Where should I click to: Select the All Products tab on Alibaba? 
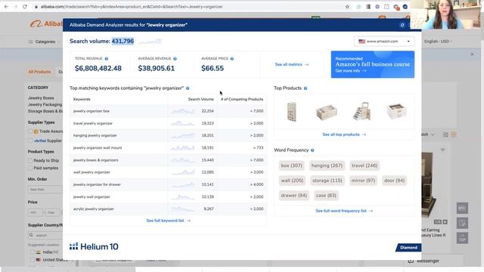[x=39, y=72]
